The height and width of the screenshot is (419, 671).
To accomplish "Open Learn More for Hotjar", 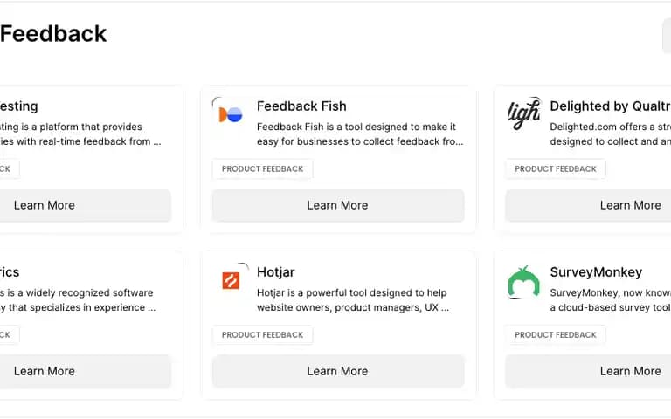I will tap(338, 371).
